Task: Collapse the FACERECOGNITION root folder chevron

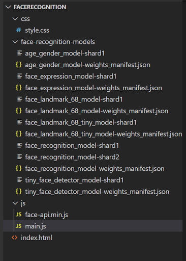Action: pos(8,7)
